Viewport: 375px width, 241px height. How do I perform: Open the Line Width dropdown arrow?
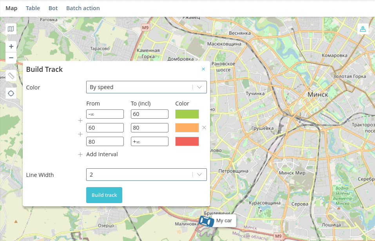tap(199, 175)
